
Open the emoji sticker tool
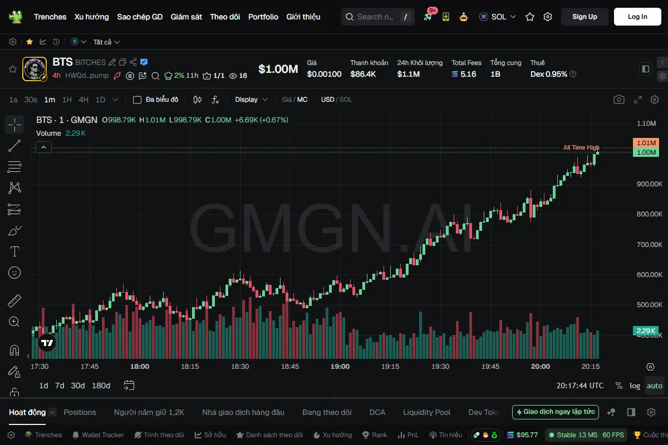click(14, 273)
